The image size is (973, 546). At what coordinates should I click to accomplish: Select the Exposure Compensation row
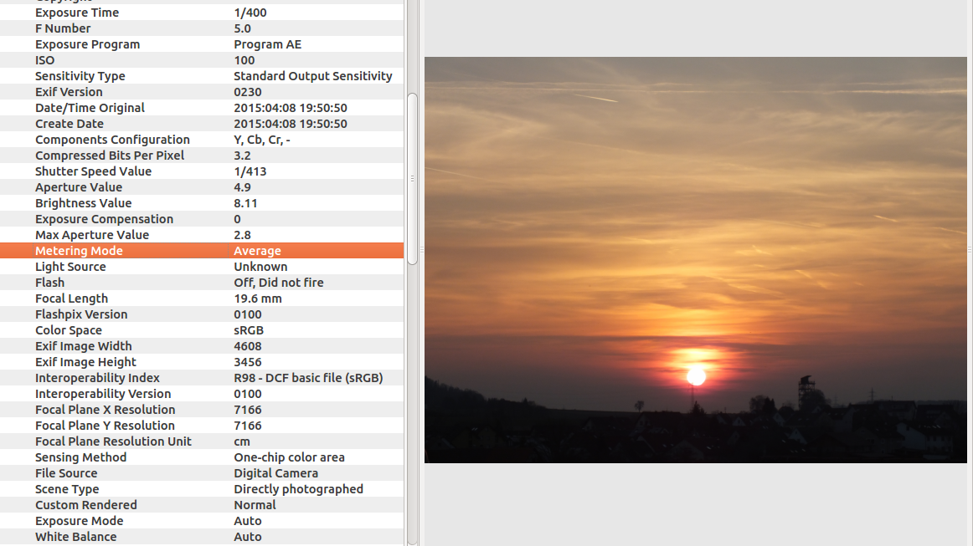pyautogui.click(x=202, y=219)
